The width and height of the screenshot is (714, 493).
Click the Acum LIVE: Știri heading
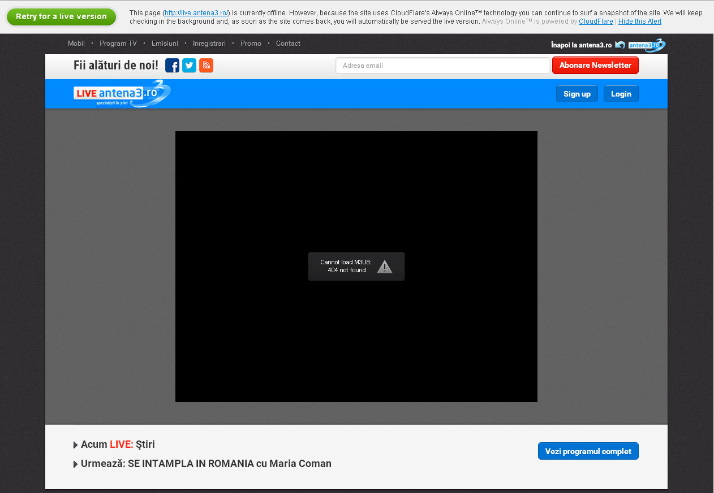(118, 444)
